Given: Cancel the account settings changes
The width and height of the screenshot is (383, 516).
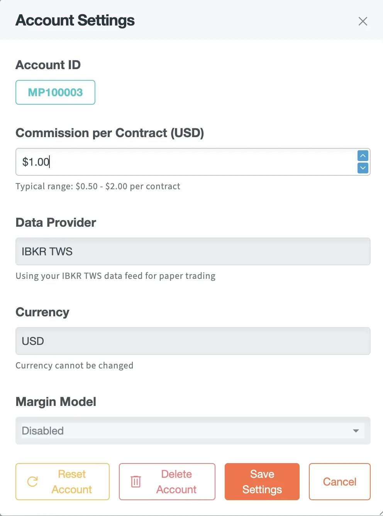Looking at the screenshot, I should (339, 482).
